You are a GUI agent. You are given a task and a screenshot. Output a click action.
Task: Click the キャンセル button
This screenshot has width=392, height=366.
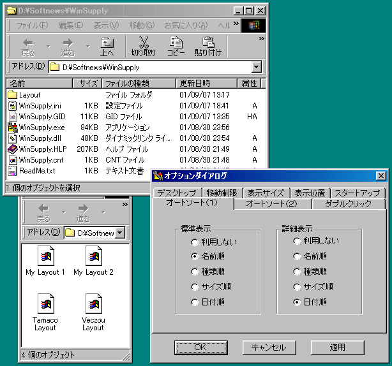pos(269,348)
